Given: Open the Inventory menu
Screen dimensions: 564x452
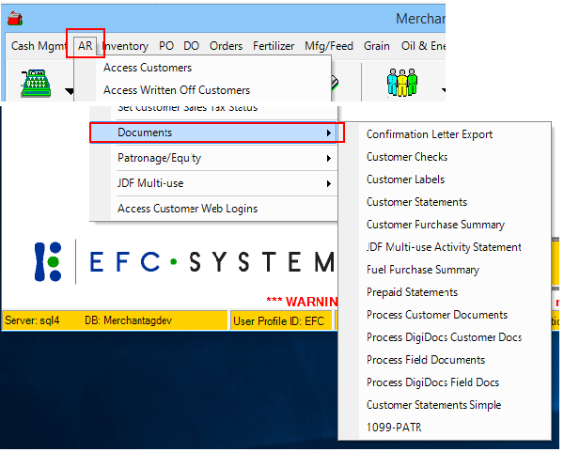Looking at the screenshot, I should (125, 45).
